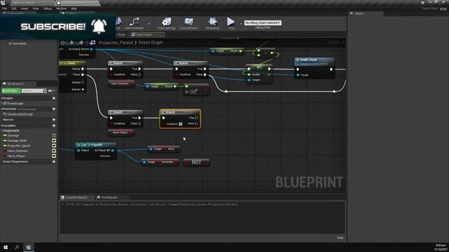Tick Condition checkbox on selected Branch node

[180, 124]
